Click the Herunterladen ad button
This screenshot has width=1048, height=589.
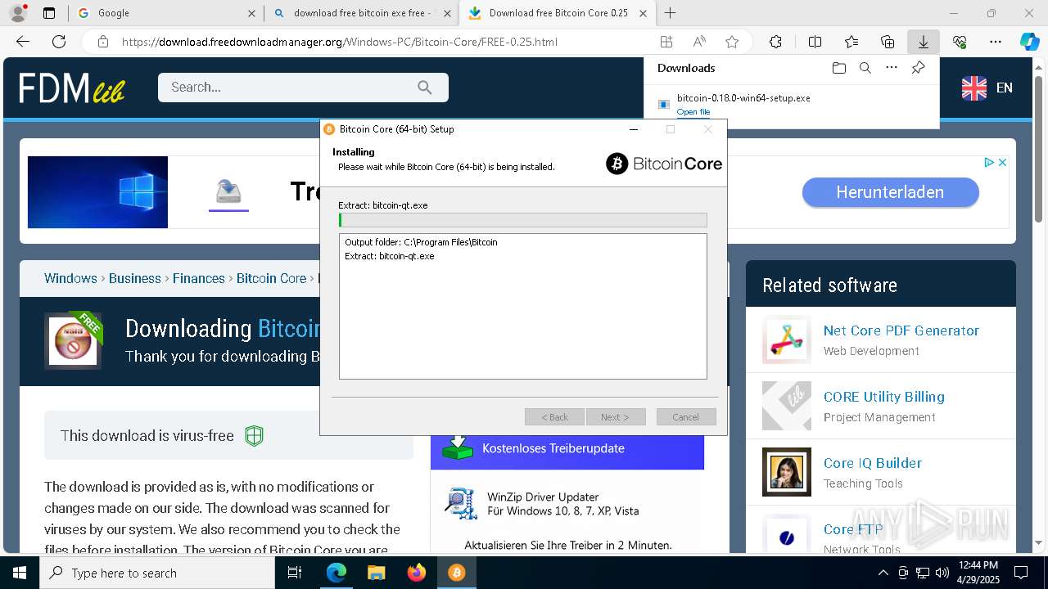pyautogui.click(x=890, y=192)
